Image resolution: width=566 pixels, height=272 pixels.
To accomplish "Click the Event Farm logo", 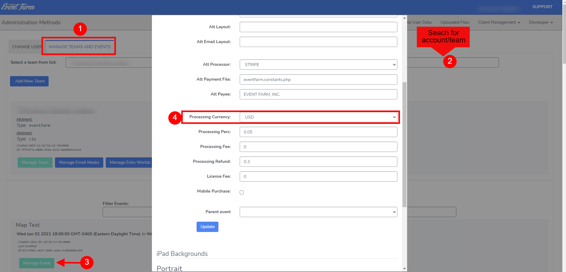I will pyautogui.click(x=18, y=7).
